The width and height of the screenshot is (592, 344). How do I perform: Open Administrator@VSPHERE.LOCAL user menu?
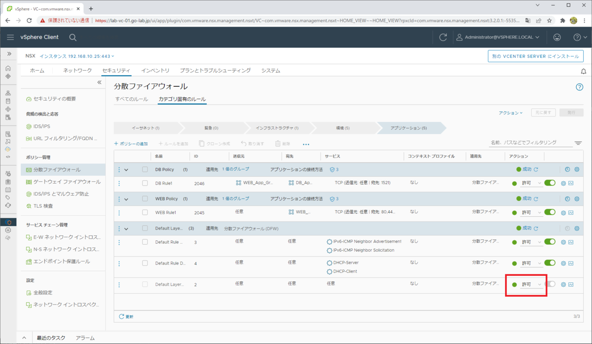click(498, 37)
